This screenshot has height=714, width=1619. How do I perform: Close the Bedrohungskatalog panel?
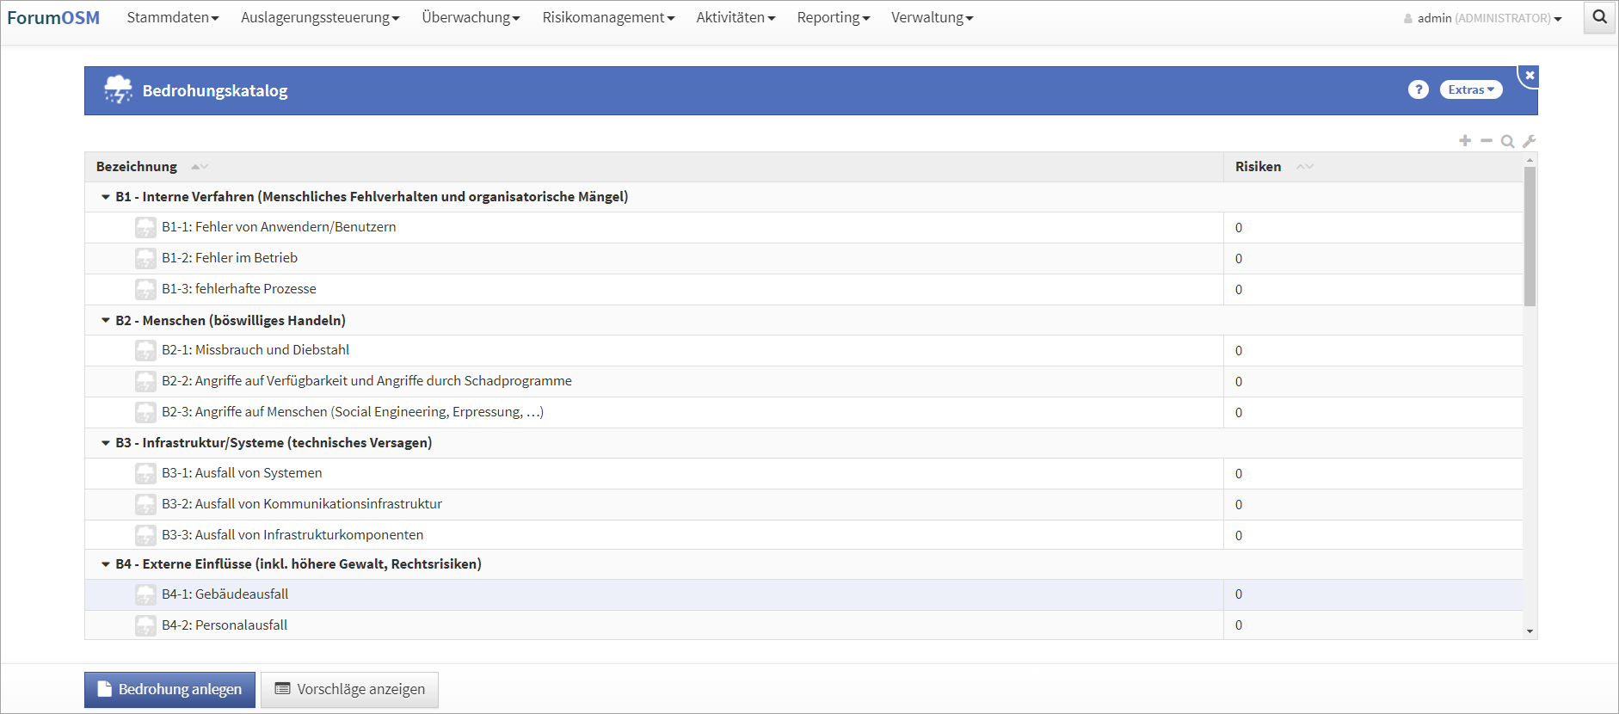point(1530,76)
